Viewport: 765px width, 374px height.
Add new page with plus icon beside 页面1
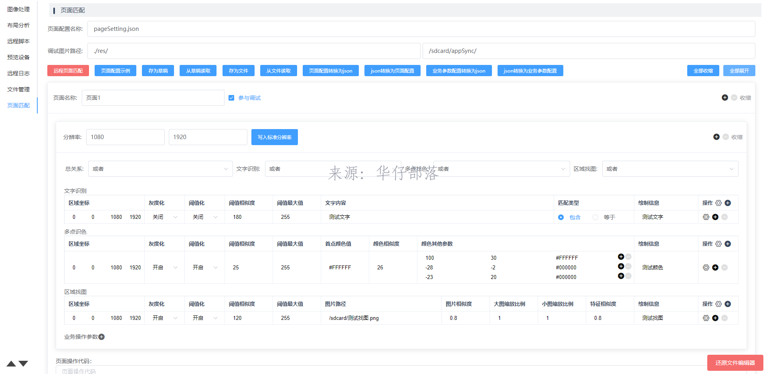click(725, 97)
